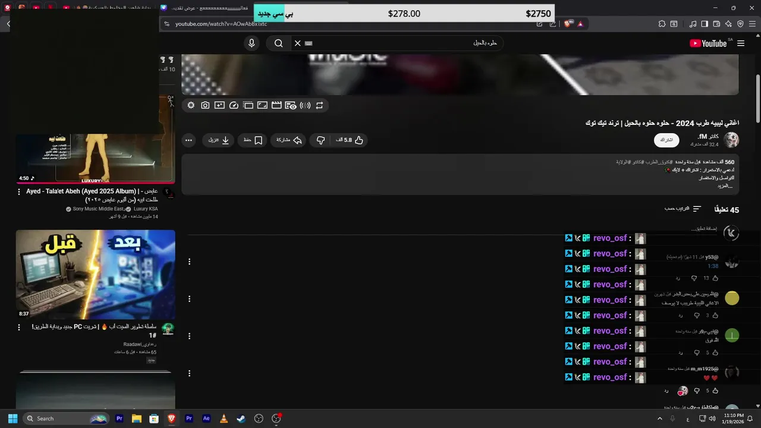Click the browser address bar URL
The height and width of the screenshot is (428, 761).
point(221,24)
